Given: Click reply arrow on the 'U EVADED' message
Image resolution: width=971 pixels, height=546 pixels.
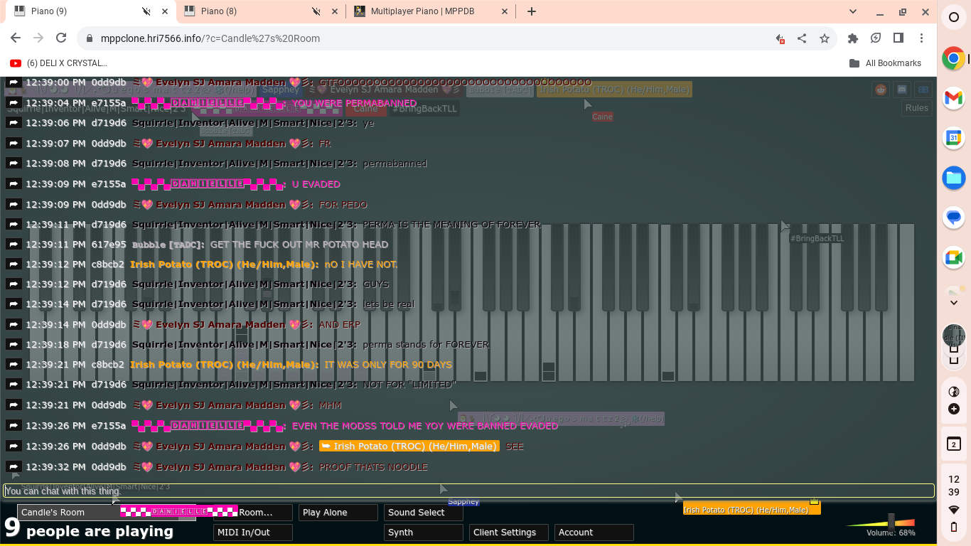Looking at the screenshot, I should point(14,183).
